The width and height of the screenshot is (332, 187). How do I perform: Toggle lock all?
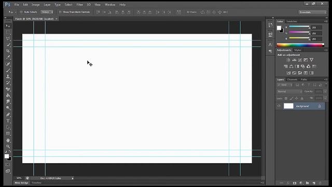(x=302, y=98)
